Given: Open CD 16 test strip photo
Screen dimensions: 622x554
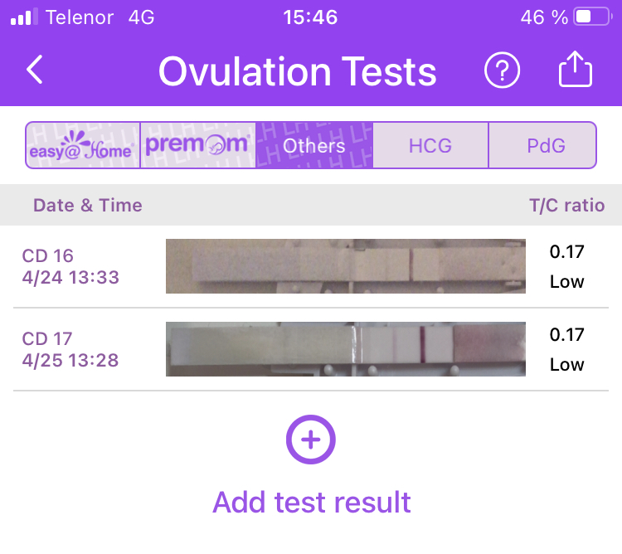Looking at the screenshot, I should point(345,266).
